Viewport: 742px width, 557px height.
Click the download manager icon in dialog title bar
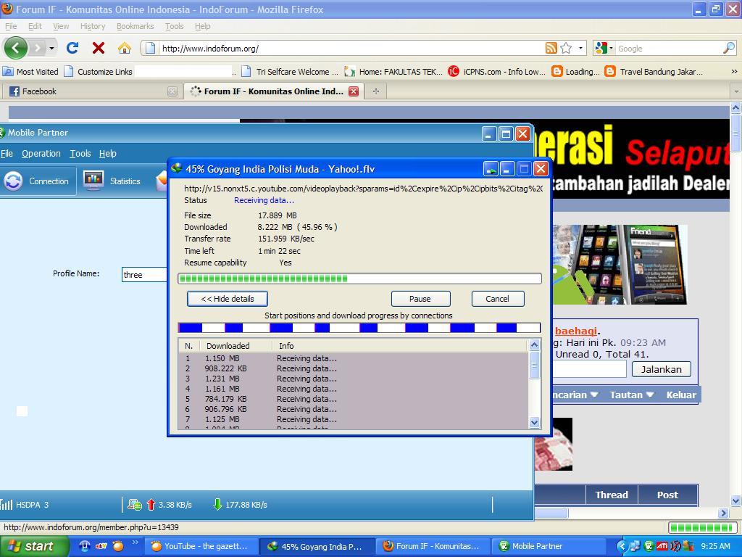177,168
